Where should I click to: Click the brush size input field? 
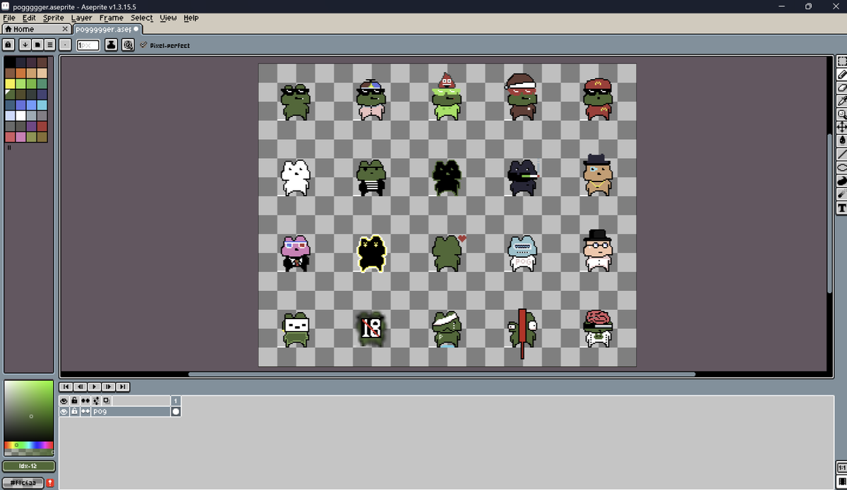[x=88, y=44]
